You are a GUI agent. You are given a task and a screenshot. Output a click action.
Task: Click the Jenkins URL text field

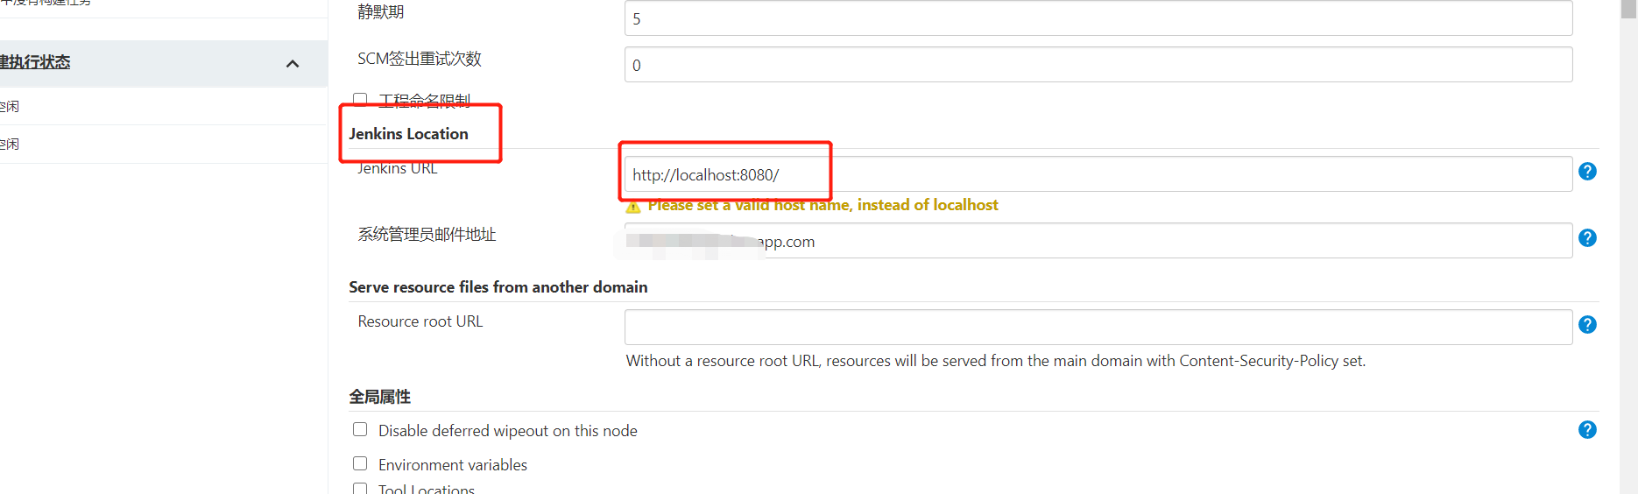(x=1098, y=174)
